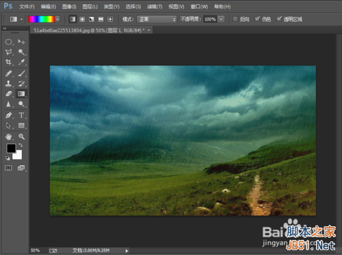Choose the Crop tool
Screen dimensions: 342x255
tap(8, 62)
